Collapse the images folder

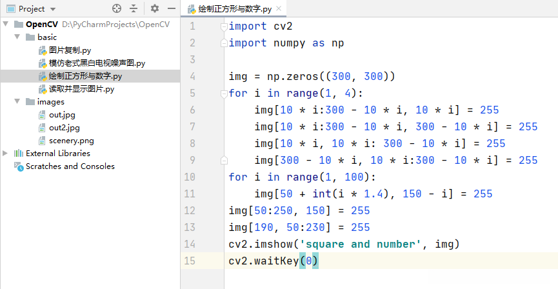pos(17,102)
